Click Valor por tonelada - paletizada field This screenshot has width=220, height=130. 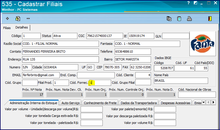[x=92, y=123]
